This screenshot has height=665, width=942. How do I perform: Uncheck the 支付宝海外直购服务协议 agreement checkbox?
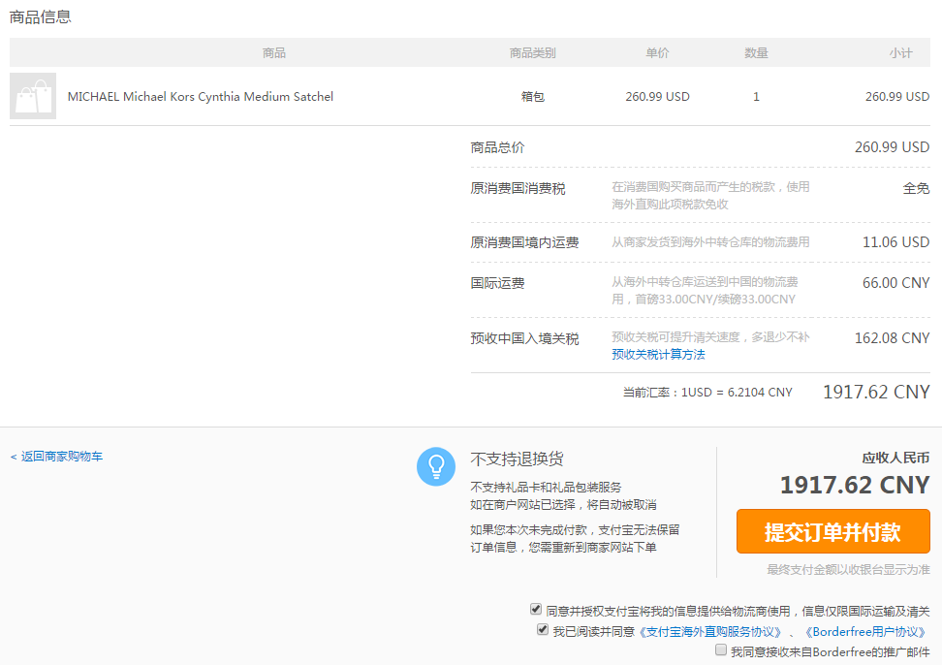click(x=543, y=629)
